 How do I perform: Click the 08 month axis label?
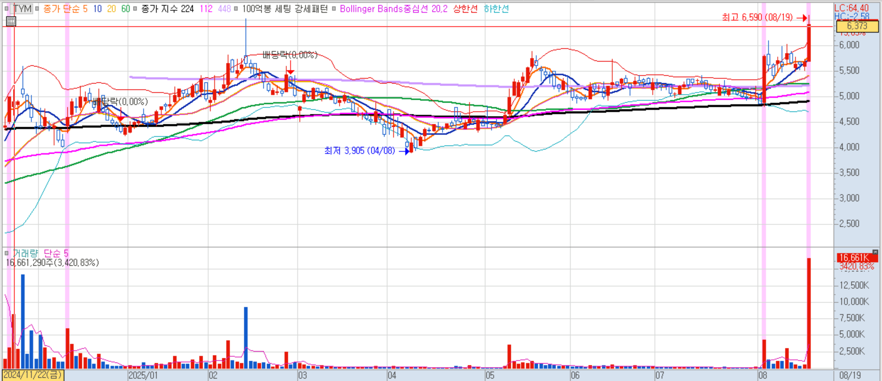(762, 375)
